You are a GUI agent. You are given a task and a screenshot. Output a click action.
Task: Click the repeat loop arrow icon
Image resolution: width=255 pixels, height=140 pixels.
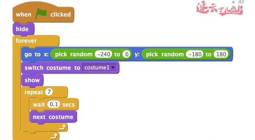tap(63, 127)
